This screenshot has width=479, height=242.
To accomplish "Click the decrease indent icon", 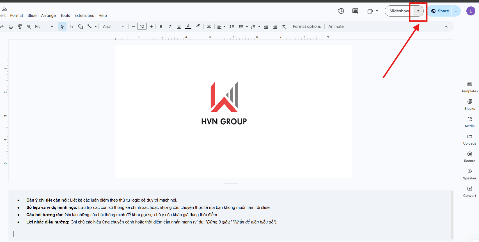I will [265, 26].
